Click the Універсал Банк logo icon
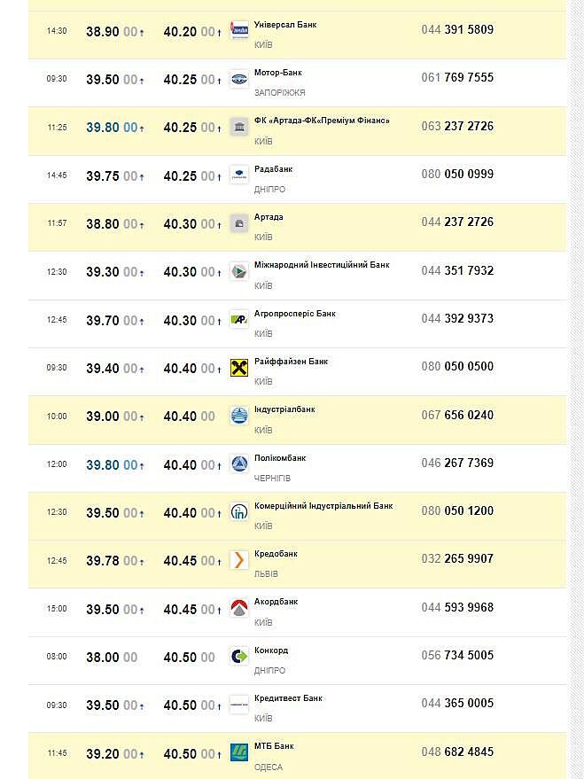Viewport: 584px width, 779px height. click(239, 30)
